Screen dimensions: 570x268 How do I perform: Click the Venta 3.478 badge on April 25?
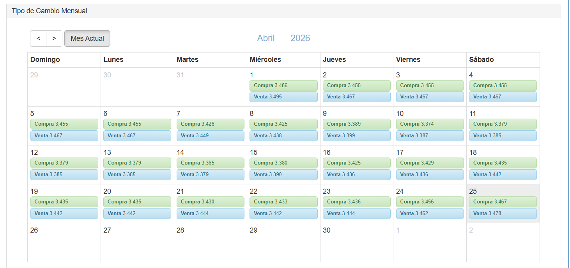click(503, 213)
